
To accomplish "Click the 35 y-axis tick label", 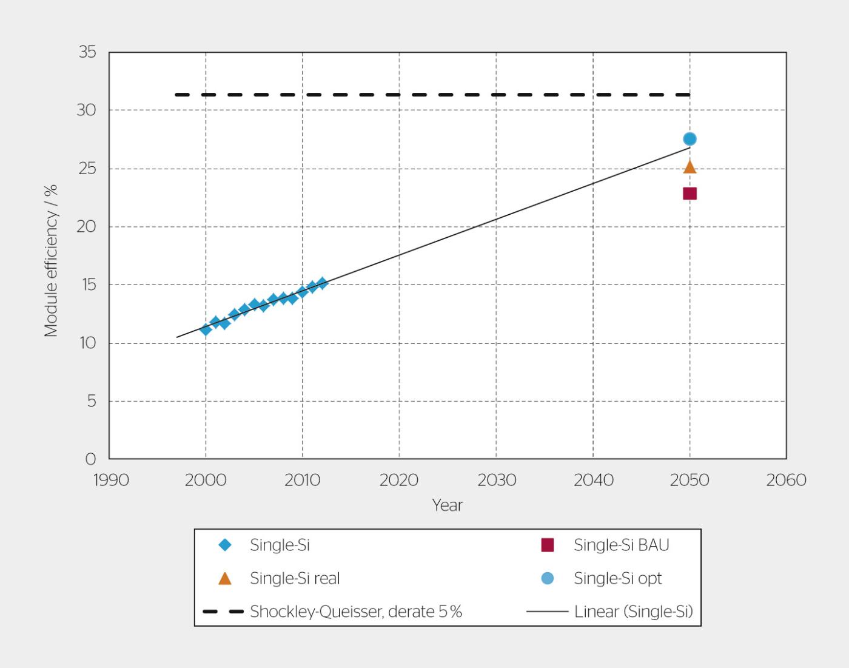I will click(x=88, y=52).
